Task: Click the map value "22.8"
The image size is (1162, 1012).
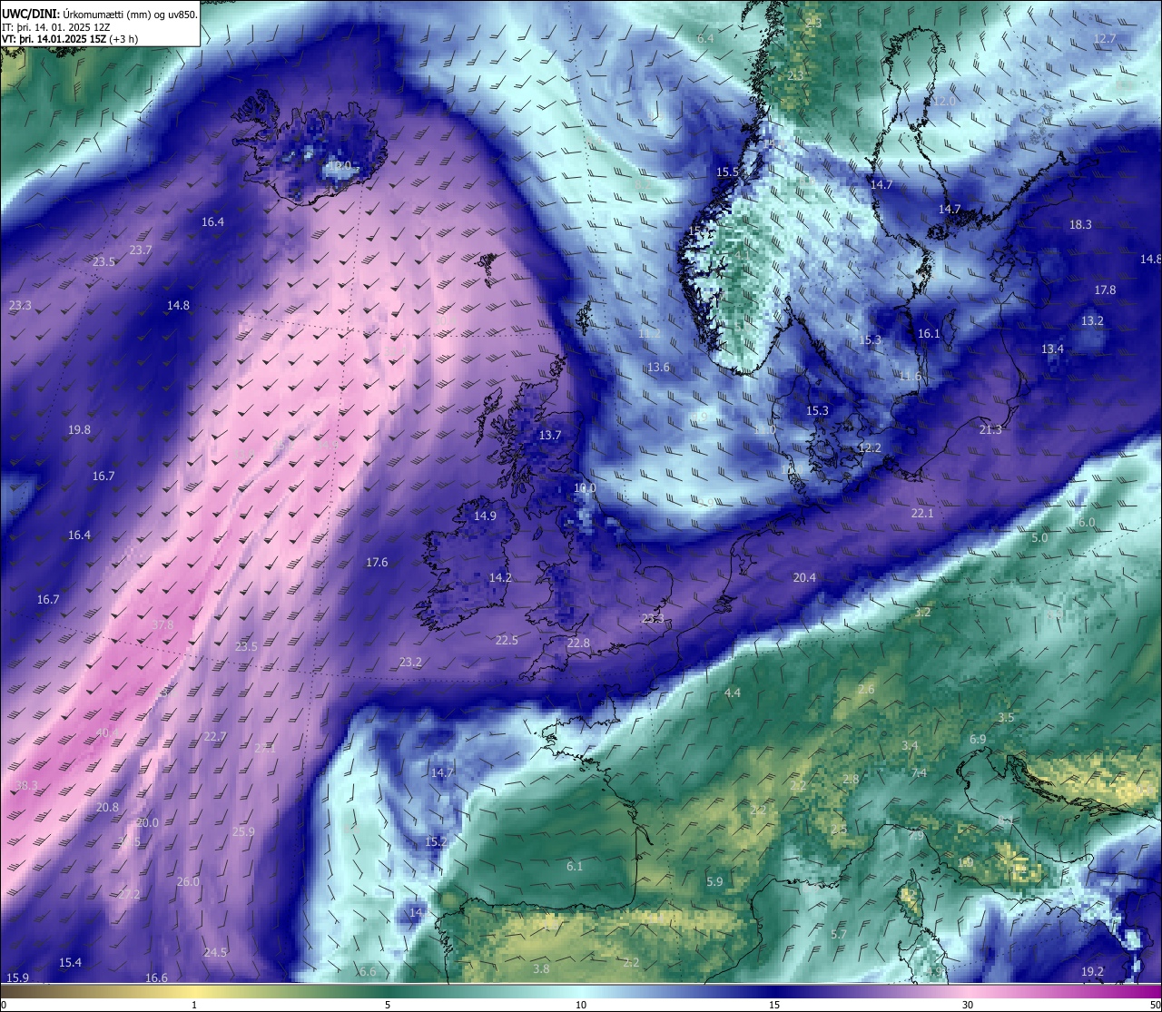Action: click(x=578, y=644)
